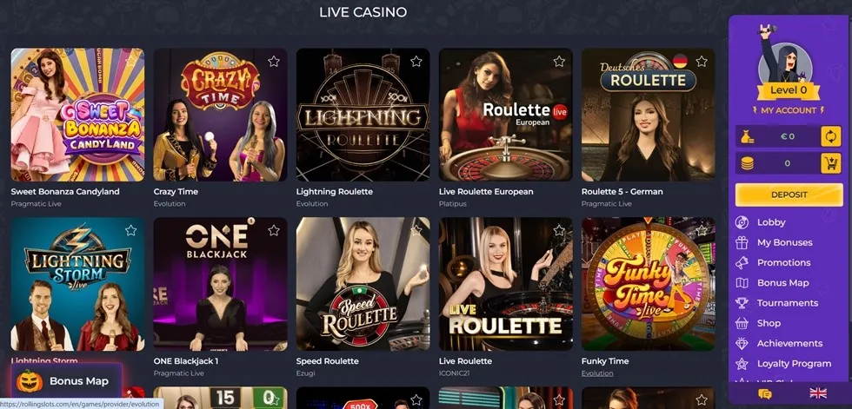Open language selector UK flag
The image size is (852, 409).
coord(817,393)
